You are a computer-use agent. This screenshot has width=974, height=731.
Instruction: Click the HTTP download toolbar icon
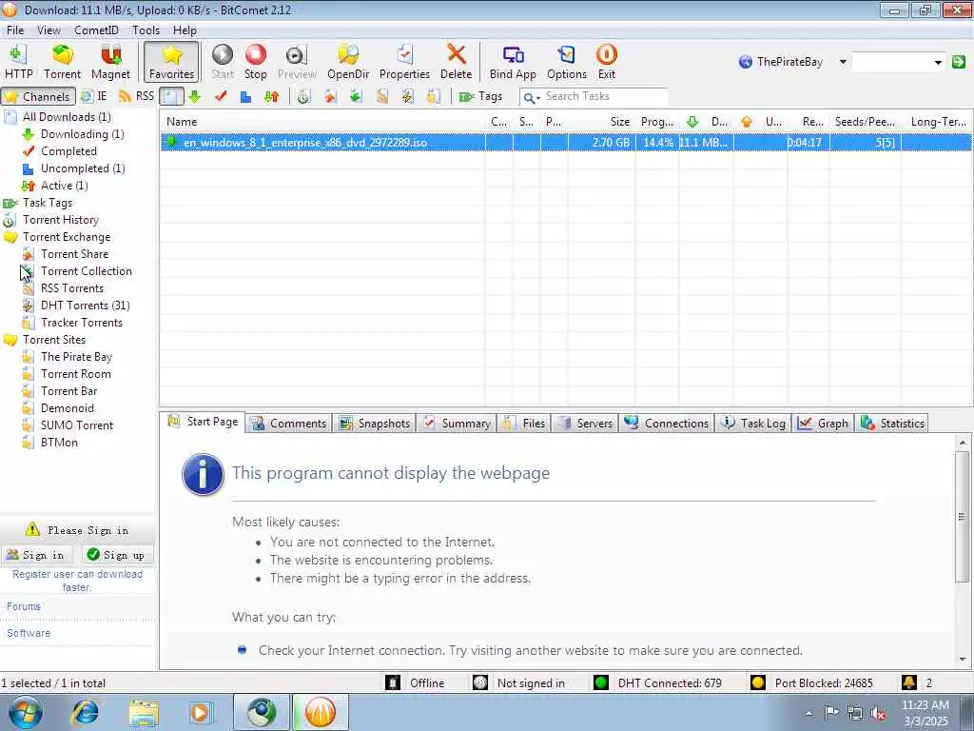click(x=18, y=62)
